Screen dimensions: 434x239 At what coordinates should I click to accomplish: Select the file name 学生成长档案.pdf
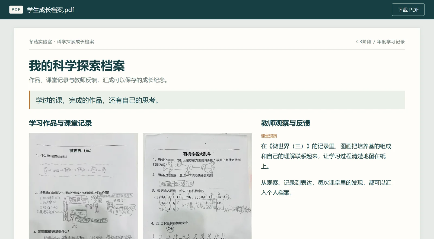(x=50, y=10)
